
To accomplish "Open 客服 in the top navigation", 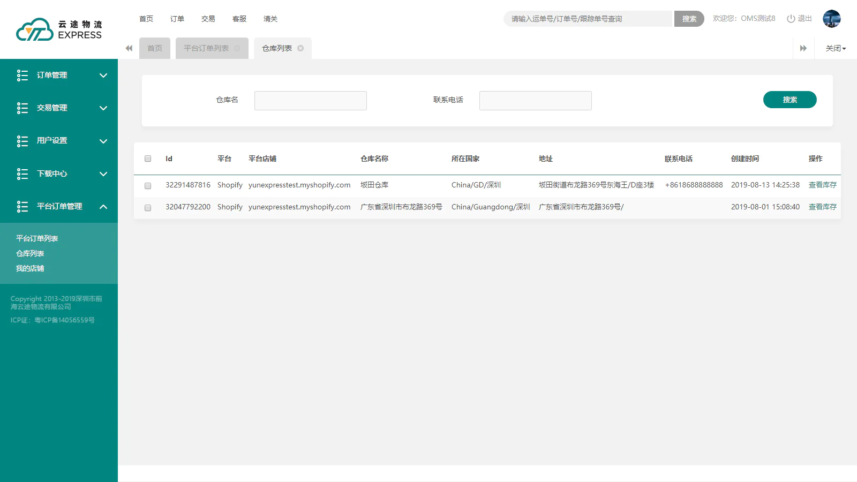I will tap(239, 19).
